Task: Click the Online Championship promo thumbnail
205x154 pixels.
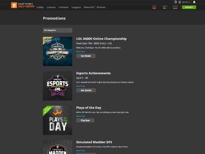Action: [x=57, y=51]
